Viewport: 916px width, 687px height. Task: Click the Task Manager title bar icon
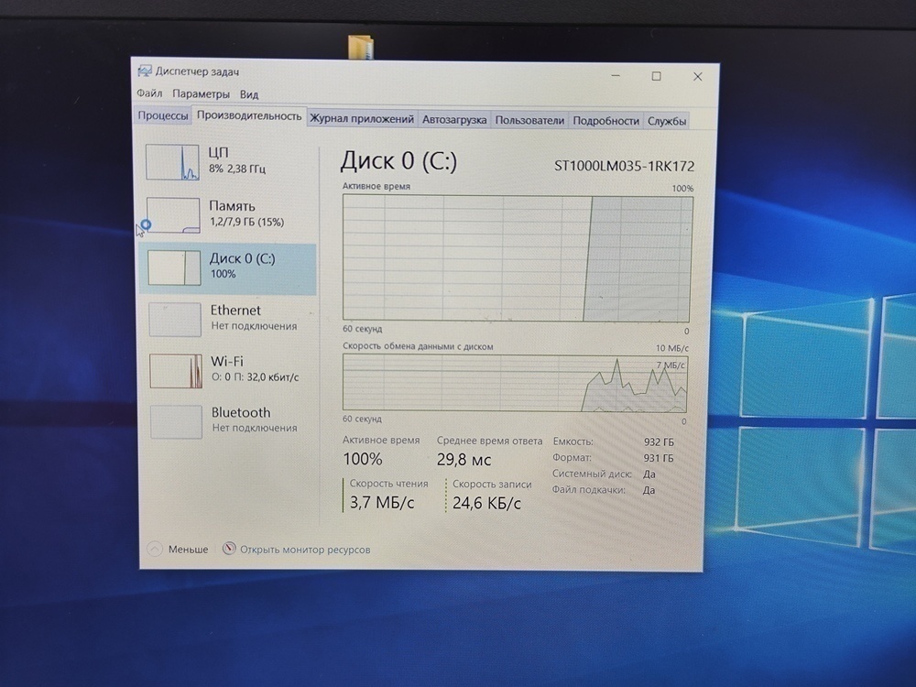[x=145, y=71]
